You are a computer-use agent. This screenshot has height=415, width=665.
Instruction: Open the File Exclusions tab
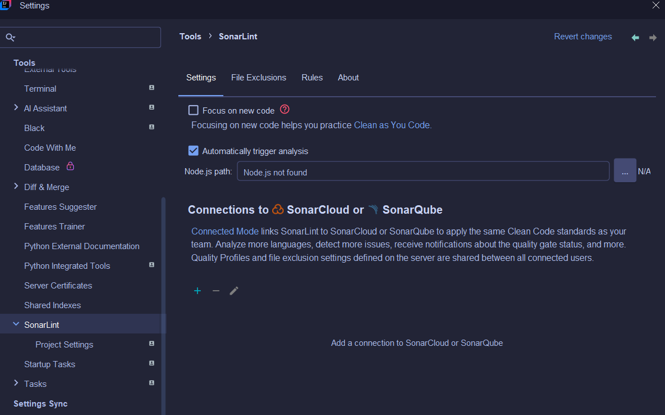coord(259,78)
